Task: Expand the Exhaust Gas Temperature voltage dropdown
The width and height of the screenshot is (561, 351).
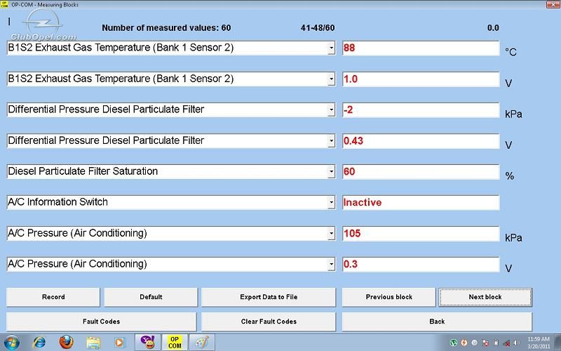Action: point(331,79)
